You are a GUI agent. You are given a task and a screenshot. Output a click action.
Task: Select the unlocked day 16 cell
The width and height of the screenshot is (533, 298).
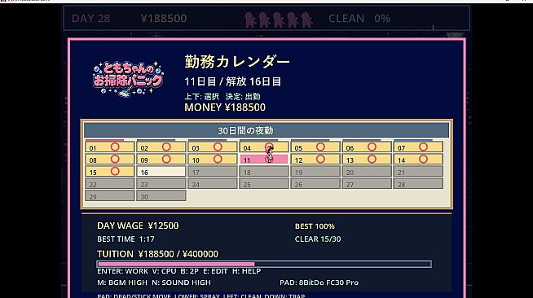tap(161, 172)
